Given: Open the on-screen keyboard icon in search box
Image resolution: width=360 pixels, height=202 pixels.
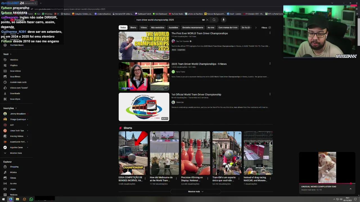Looking at the screenshot, I should click(203, 20).
